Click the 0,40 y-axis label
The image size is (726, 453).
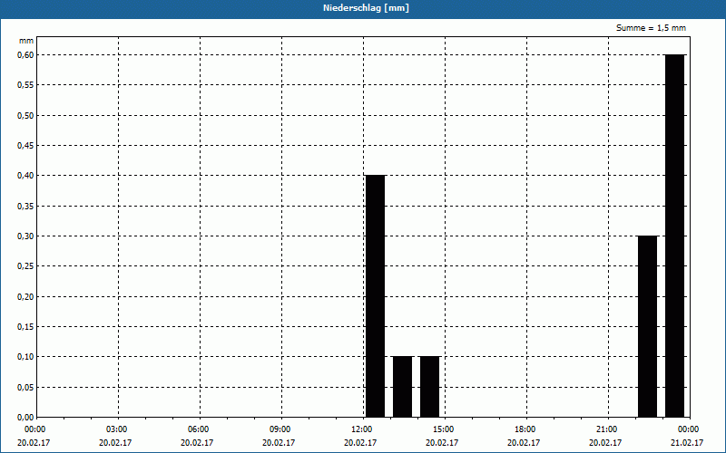[x=25, y=176]
